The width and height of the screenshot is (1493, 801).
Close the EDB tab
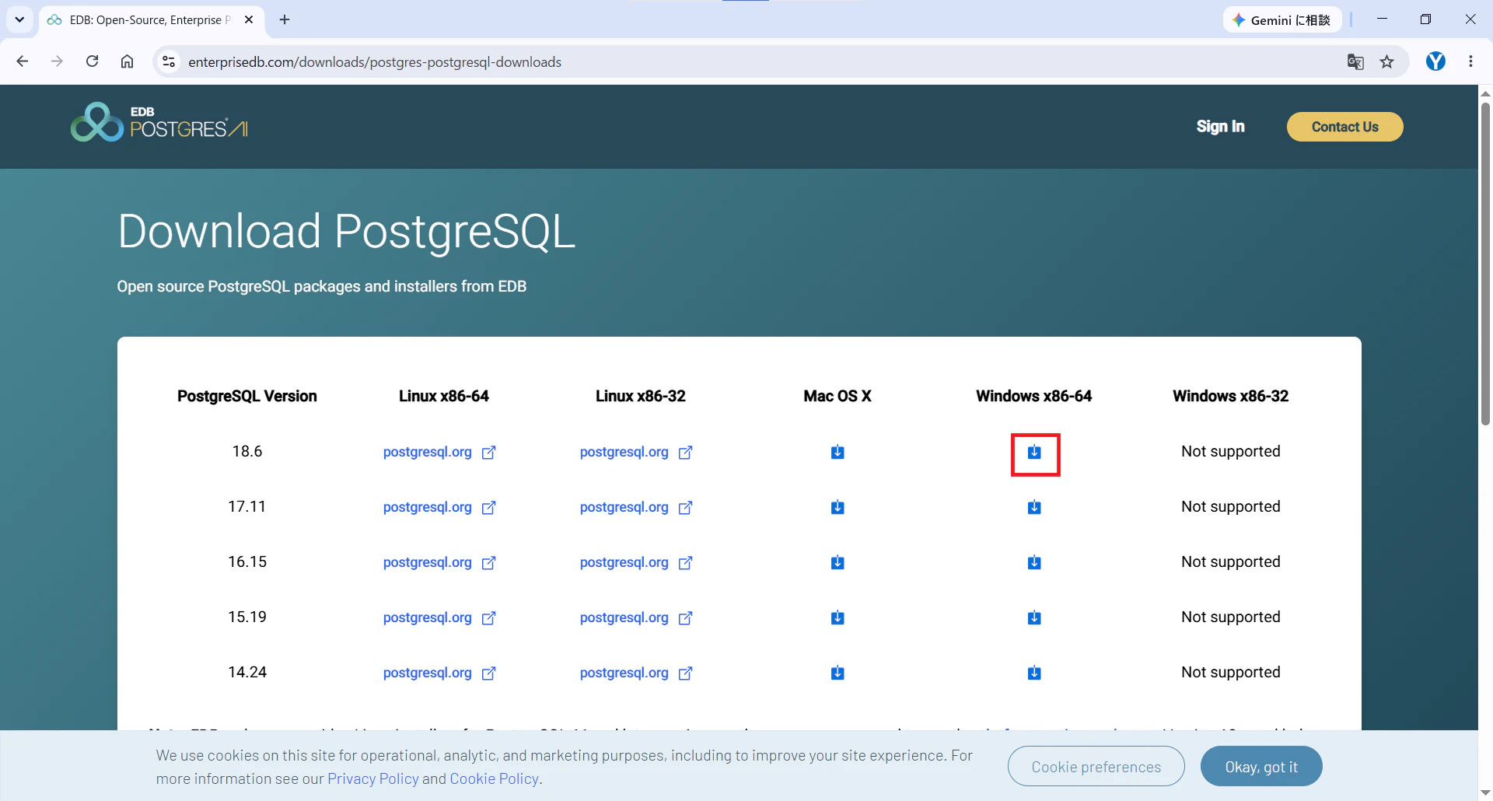[249, 19]
